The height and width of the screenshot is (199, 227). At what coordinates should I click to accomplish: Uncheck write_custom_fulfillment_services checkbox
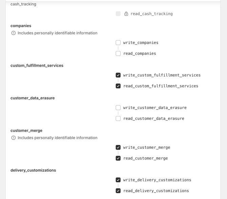point(118,75)
